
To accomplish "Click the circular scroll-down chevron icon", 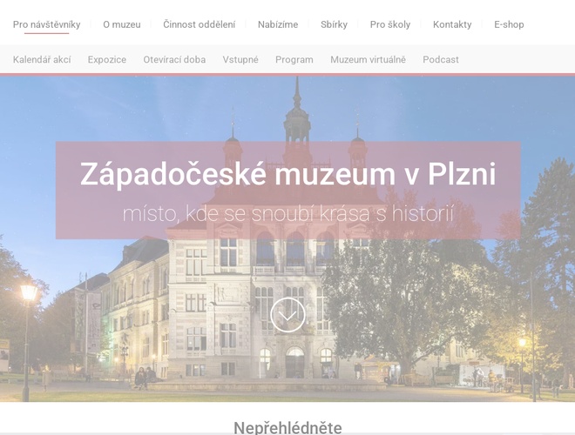I will tap(287, 315).
